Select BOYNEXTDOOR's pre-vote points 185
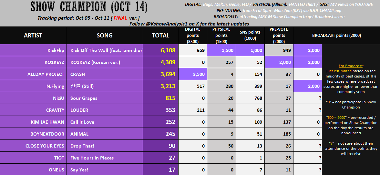 coord(279,134)
